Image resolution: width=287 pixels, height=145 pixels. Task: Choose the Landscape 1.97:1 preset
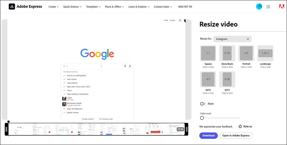coord(265,53)
